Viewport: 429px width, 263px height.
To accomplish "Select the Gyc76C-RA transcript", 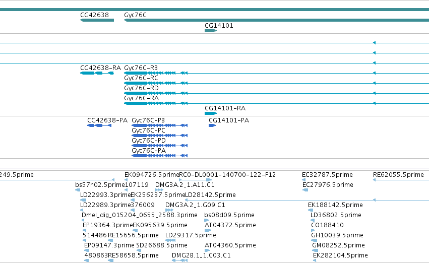I will 276,103.
